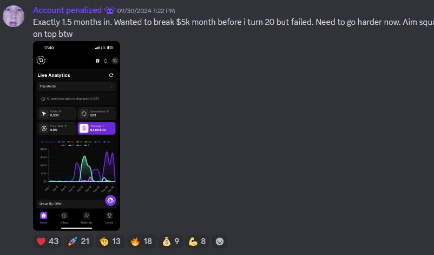The image size is (434, 255).
Task: Toggle the red heart reaction
Action: coord(48,241)
